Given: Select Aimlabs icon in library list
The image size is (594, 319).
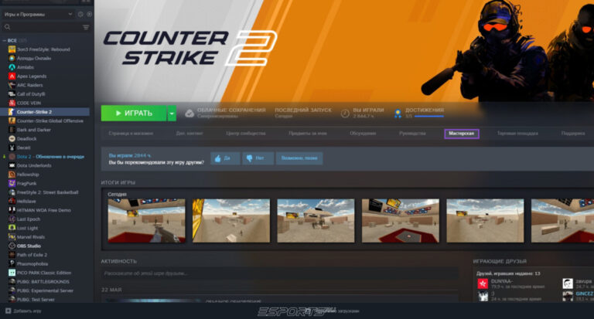Looking at the screenshot, I should pyautogui.click(x=12, y=67).
